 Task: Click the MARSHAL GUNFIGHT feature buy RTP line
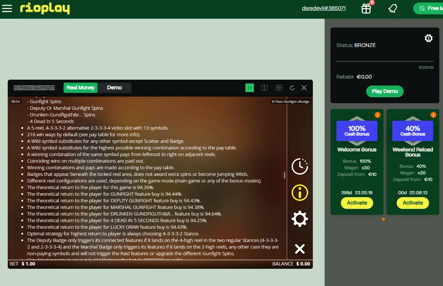point(116,207)
